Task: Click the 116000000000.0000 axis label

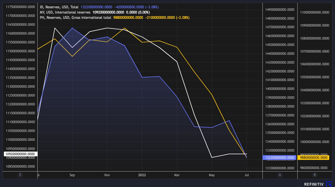Action: click(x=20, y=33)
